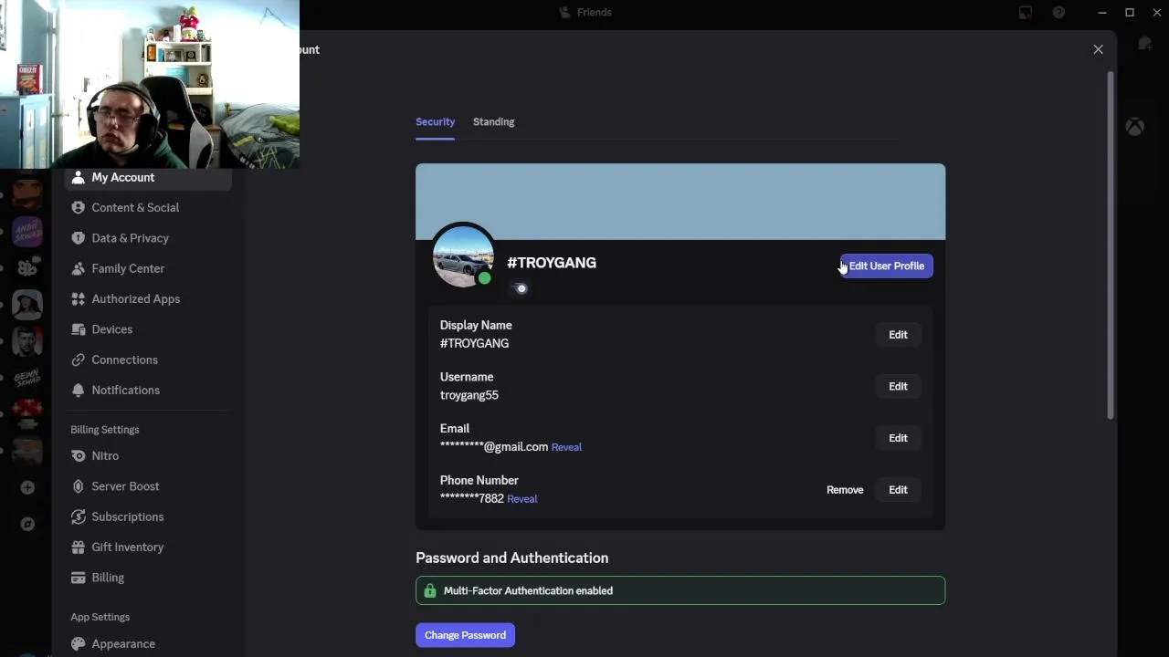The height and width of the screenshot is (657, 1169).
Task: Click the green lock Multi-Factor Authentication icon
Action: (x=429, y=590)
